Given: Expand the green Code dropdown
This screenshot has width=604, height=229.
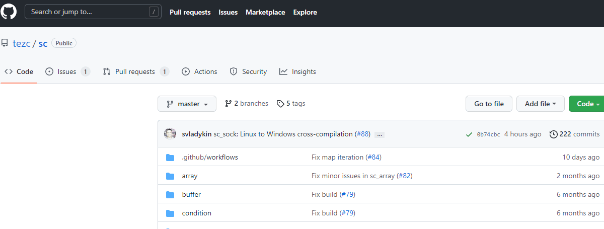Looking at the screenshot, I should 587,104.
